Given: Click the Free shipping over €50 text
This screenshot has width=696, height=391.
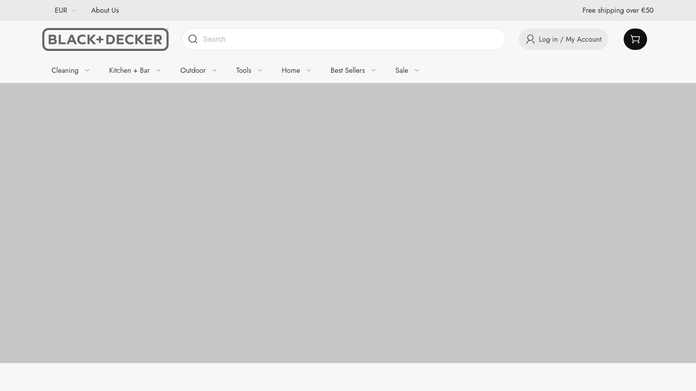Looking at the screenshot, I should tap(618, 10).
